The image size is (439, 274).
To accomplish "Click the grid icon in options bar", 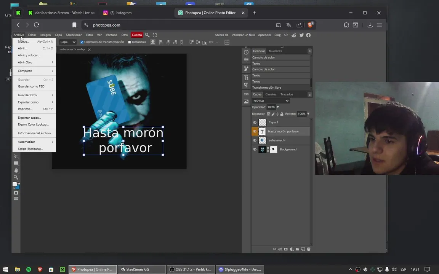I will 227,42.
